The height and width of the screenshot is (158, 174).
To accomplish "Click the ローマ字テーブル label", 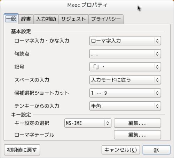I will point(34,135).
